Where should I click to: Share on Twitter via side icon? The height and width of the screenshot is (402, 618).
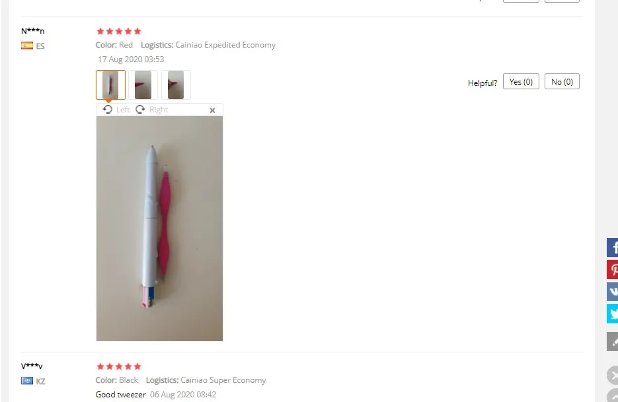(613, 313)
